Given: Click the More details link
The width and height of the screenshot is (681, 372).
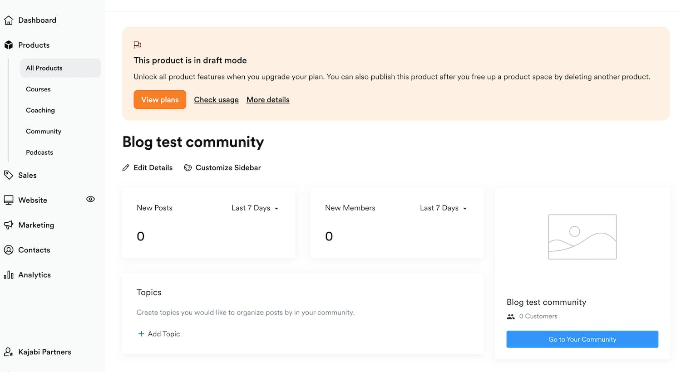Looking at the screenshot, I should tap(268, 100).
